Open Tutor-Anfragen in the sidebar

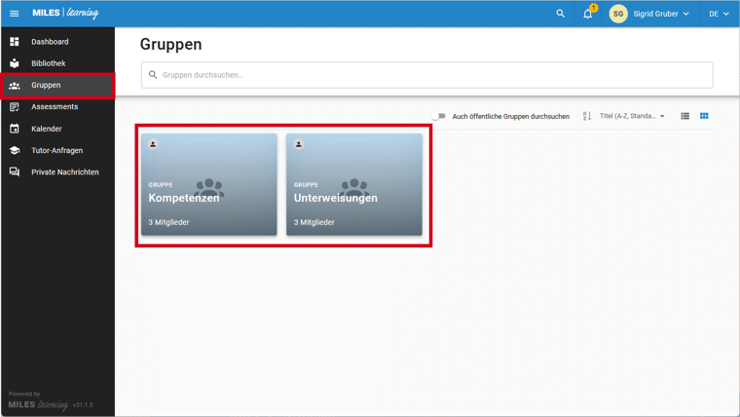[56, 150]
